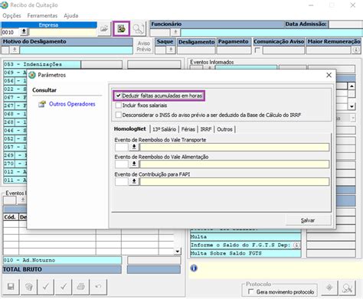Open Outros Operadores link

point(72,104)
